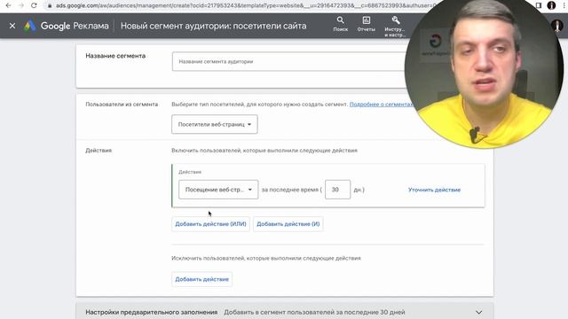Click page title 'Новый сегмент аудитории: посетители сайта'
The width and height of the screenshot is (568, 319).
coord(213,26)
